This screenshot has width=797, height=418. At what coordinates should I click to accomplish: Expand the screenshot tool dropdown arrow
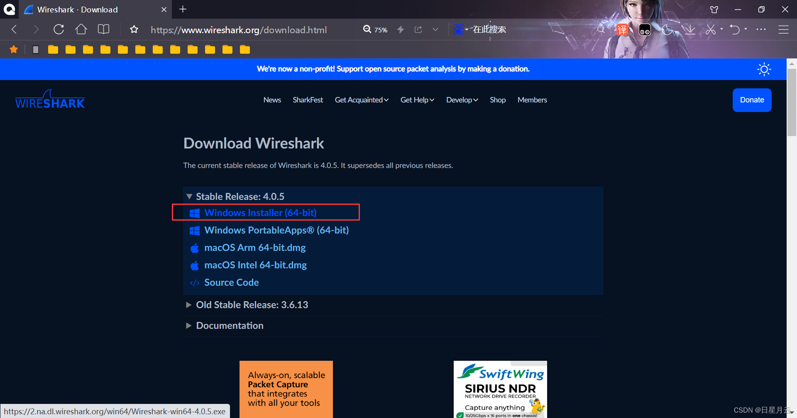tap(721, 29)
